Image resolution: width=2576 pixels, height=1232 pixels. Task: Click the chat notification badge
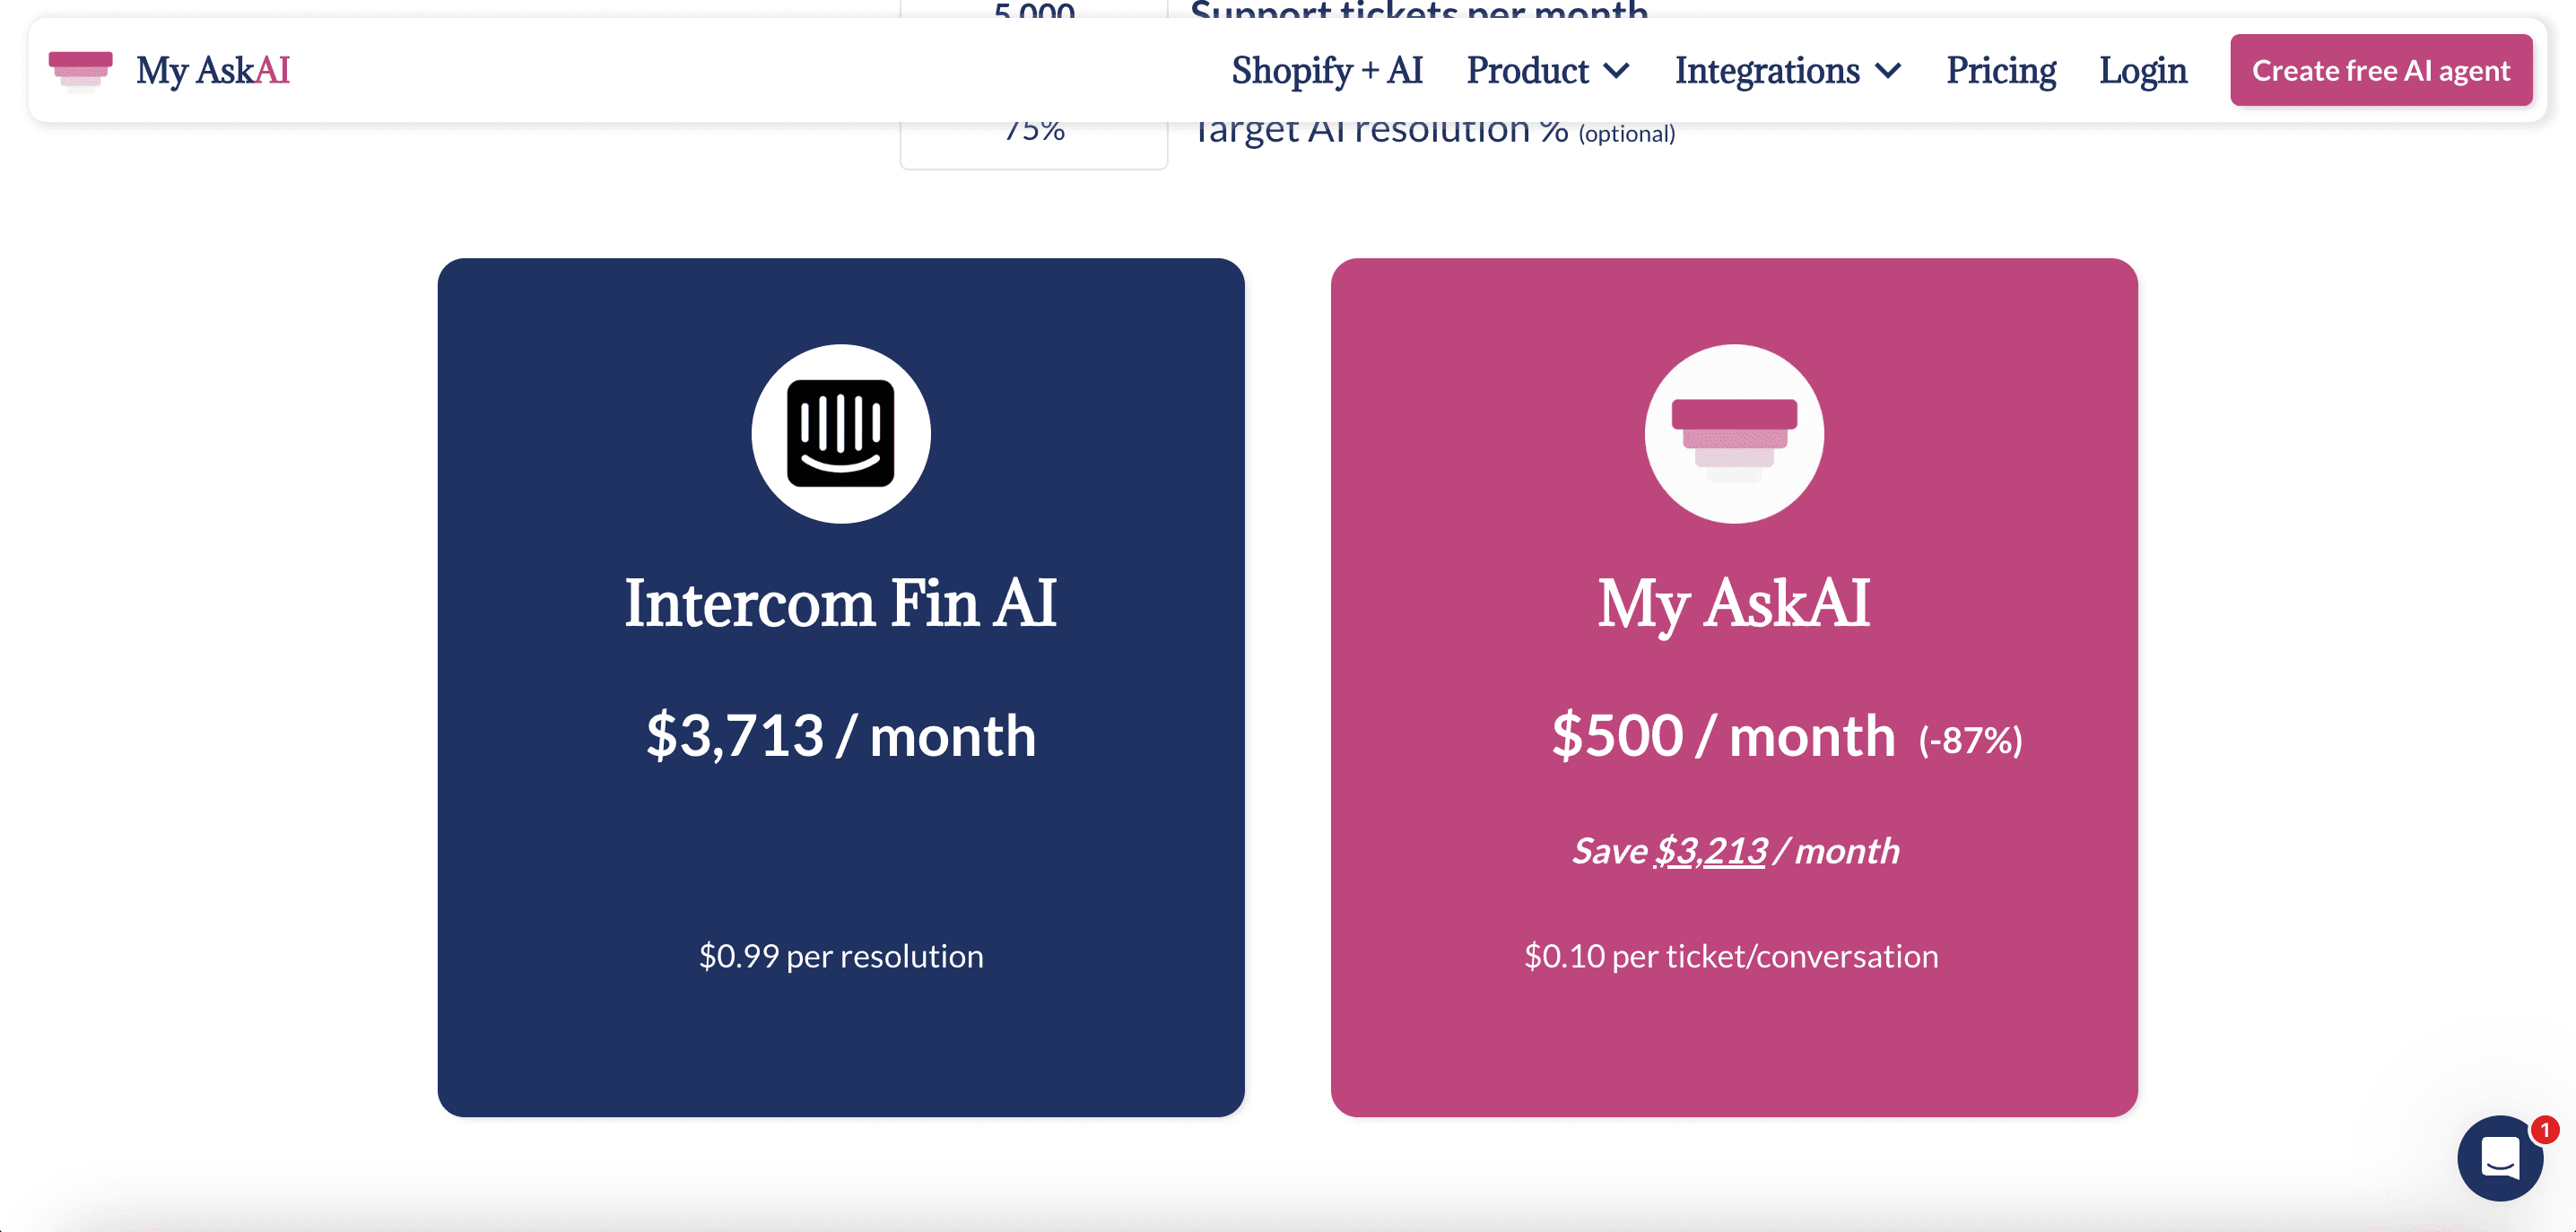tap(2544, 1130)
